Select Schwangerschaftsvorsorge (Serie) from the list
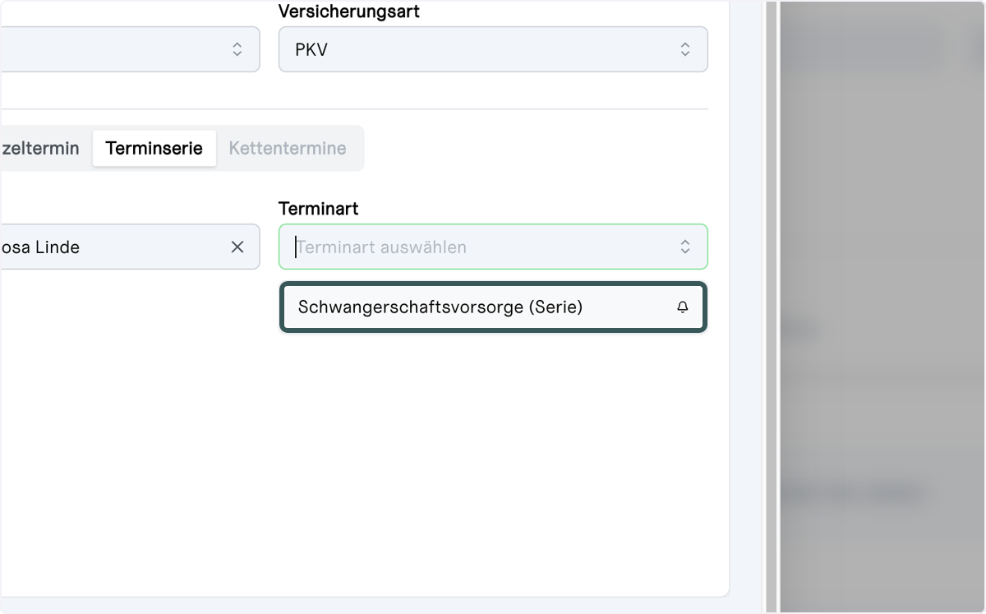The width and height of the screenshot is (986, 614). (493, 307)
